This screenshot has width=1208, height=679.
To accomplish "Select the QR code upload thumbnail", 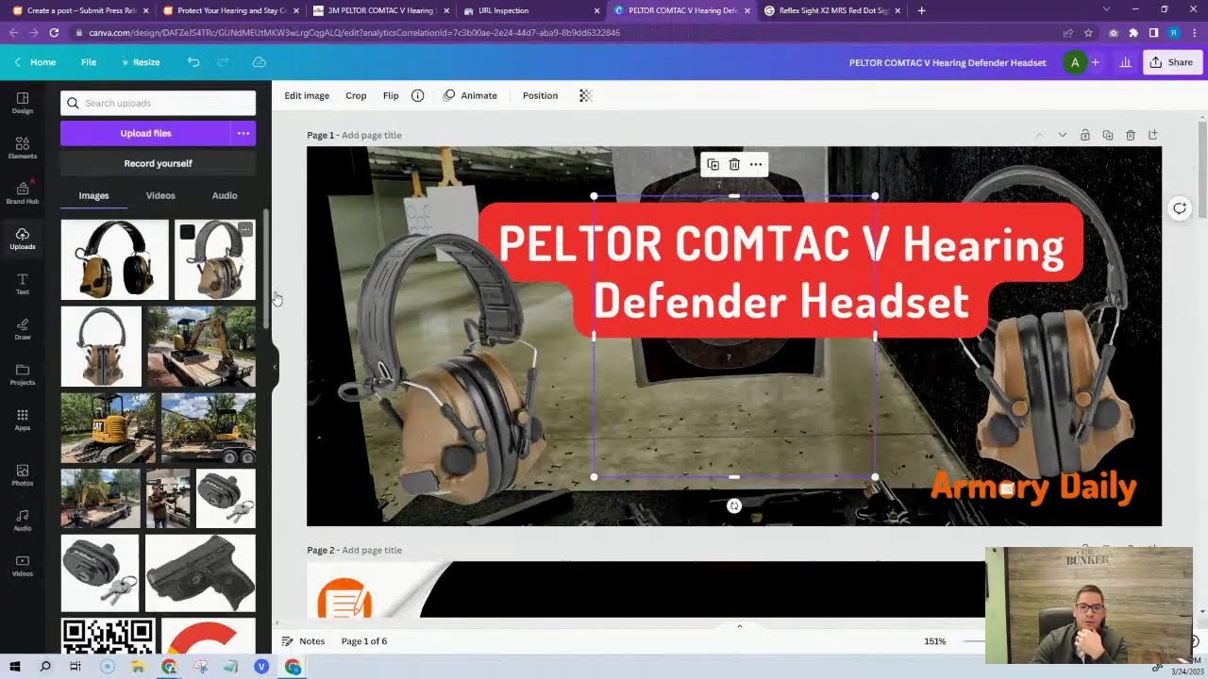I will [108, 637].
